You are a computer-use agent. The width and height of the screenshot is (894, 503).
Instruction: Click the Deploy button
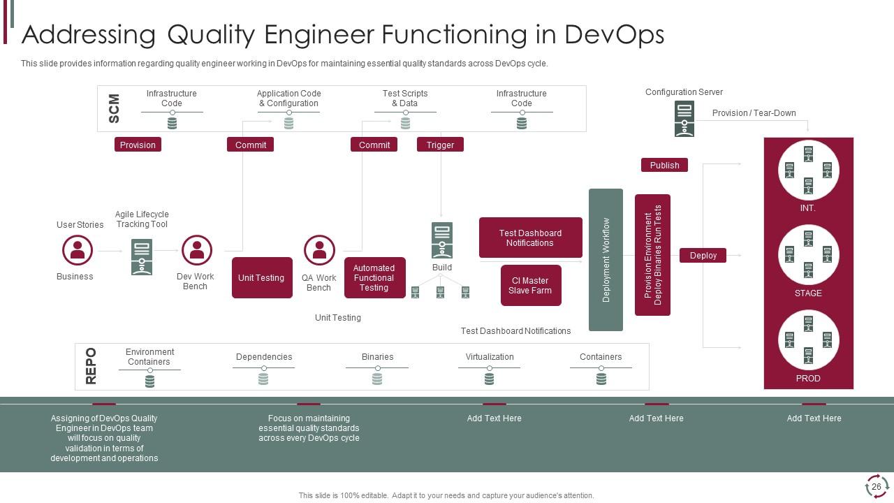point(703,256)
